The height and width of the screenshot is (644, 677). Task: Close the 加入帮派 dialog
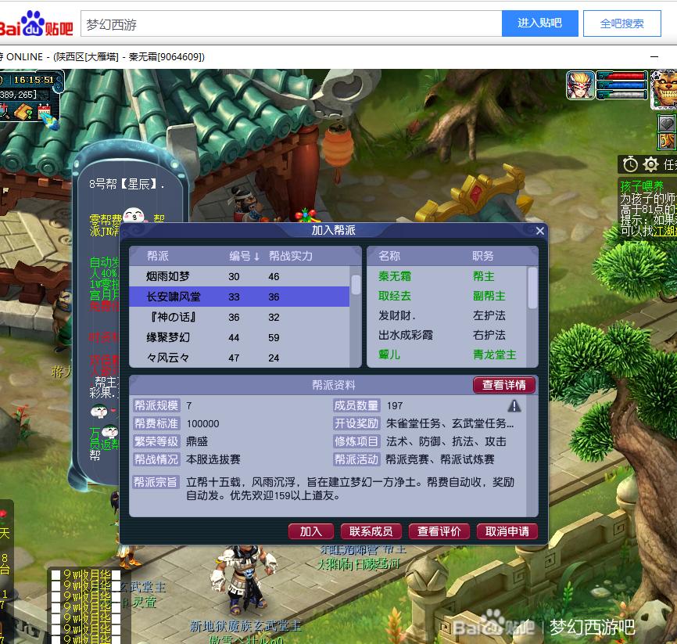pyautogui.click(x=539, y=231)
